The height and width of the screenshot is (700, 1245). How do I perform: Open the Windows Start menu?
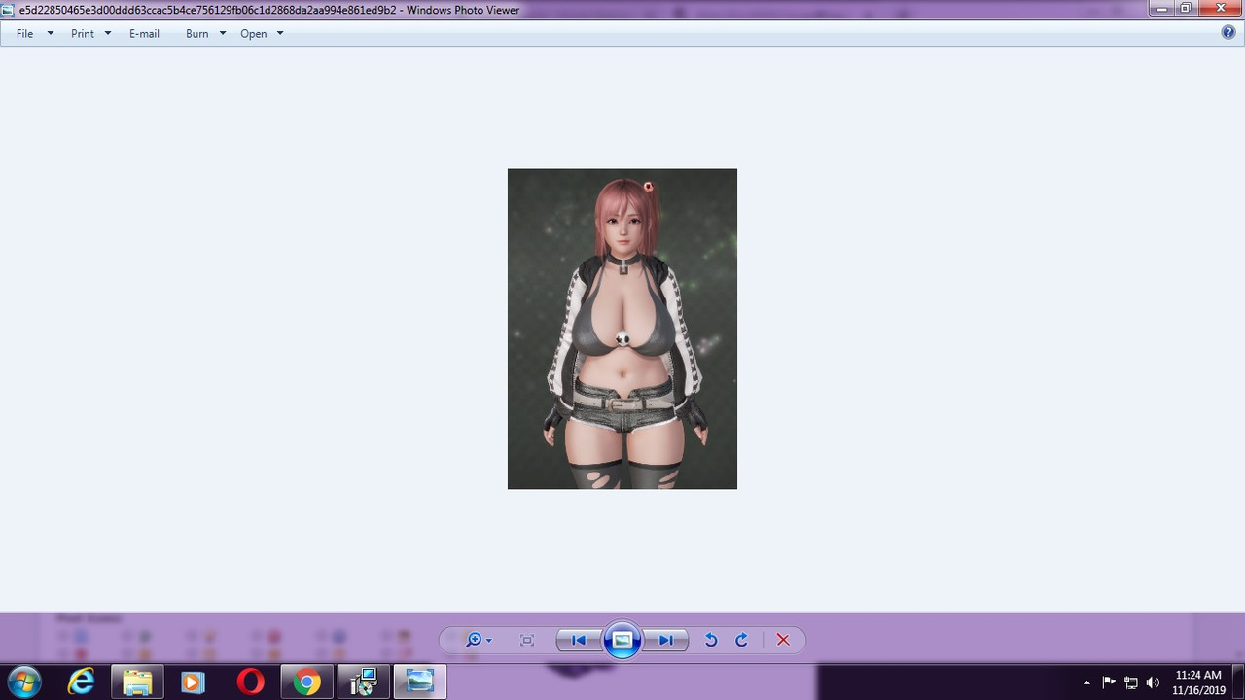coord(24,682)
